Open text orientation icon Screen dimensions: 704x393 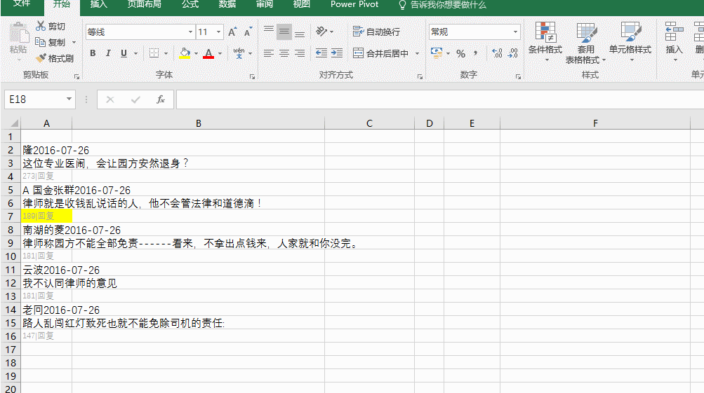coord(321,32)
